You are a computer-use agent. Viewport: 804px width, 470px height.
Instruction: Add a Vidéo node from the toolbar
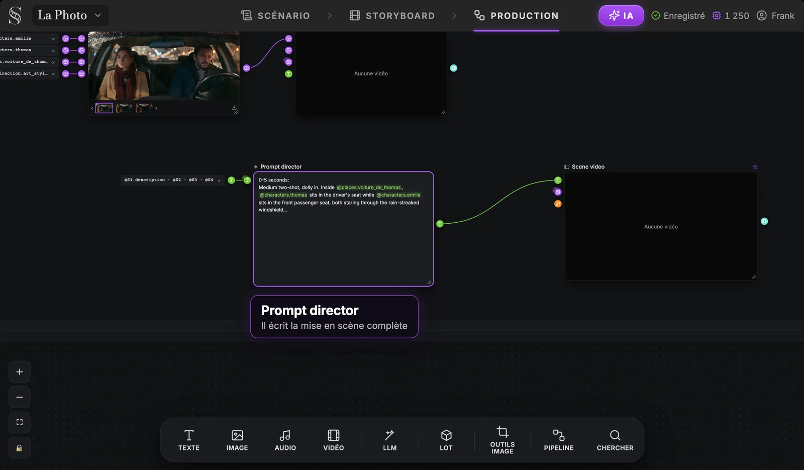334,440
